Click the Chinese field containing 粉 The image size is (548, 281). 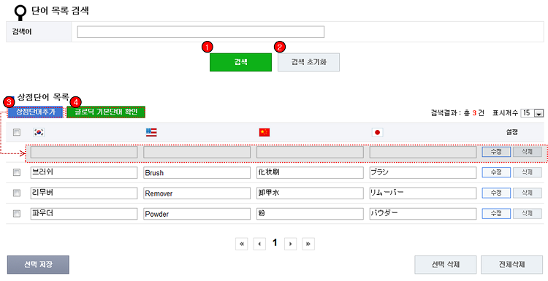click(310, 214)
